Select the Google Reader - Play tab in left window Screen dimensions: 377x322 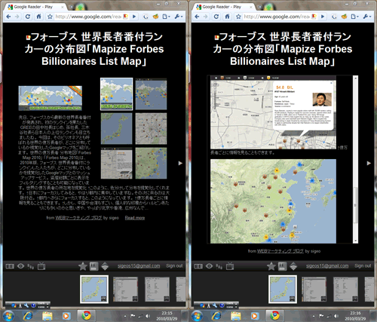(36, 7)
